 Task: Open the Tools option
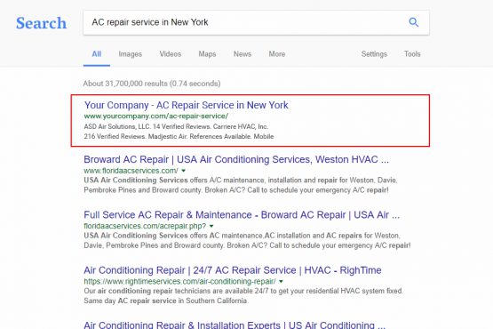[x=412, y=54]
